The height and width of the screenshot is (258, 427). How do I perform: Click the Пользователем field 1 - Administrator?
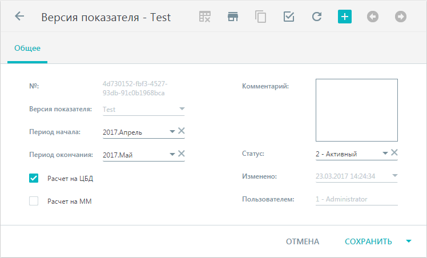coord(357,199)
